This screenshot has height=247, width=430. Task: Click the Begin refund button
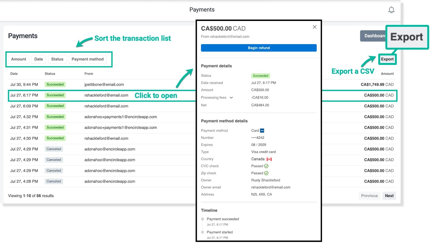pyautogui.click(x=259, y=48)
